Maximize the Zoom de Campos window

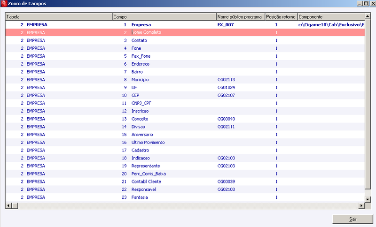tap(366, 3)
